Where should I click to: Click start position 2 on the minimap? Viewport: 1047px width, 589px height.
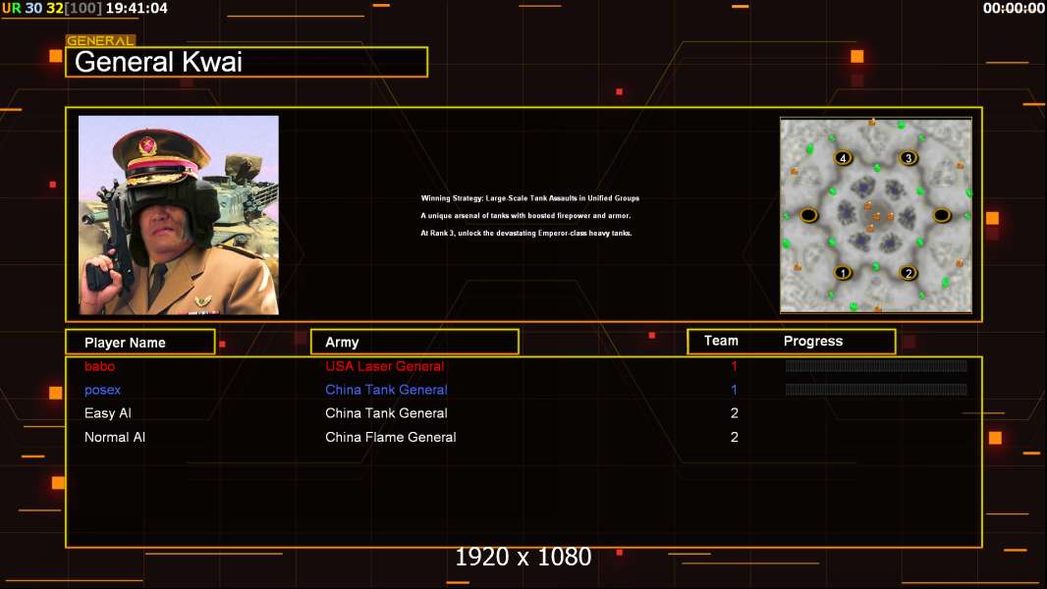(x=908, y=273)
